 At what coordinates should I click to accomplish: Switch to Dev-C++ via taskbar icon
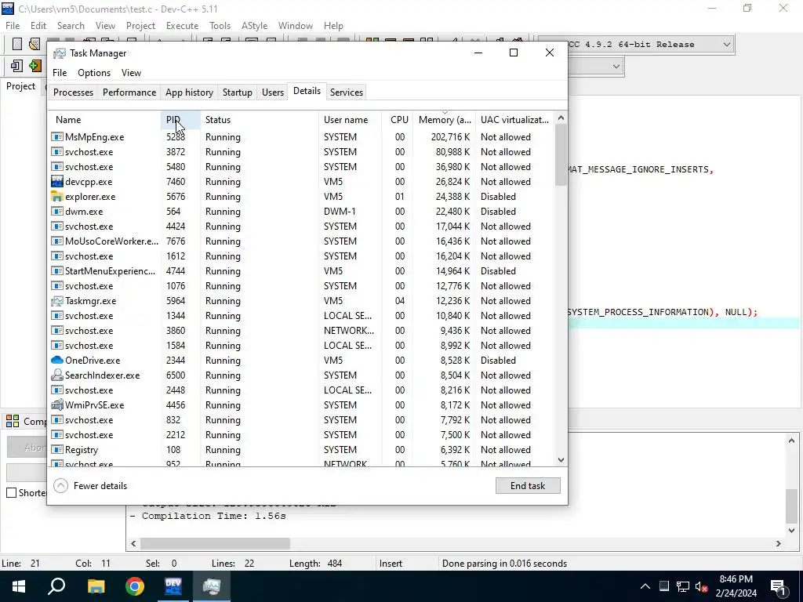point(173,586)
